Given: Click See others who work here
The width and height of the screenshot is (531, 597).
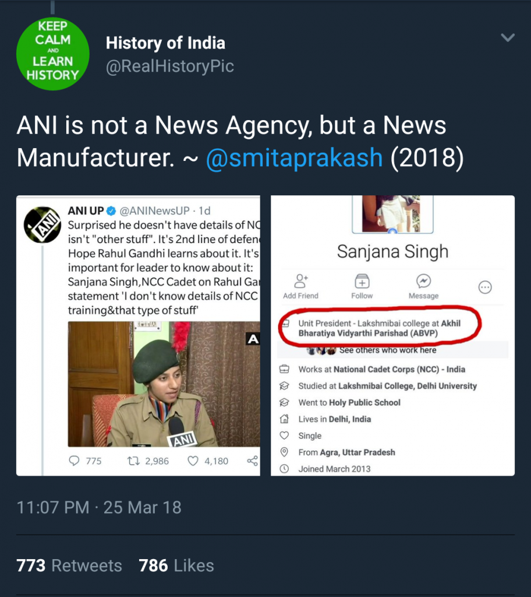Looking at the screenshot, I should coord(388,350).
